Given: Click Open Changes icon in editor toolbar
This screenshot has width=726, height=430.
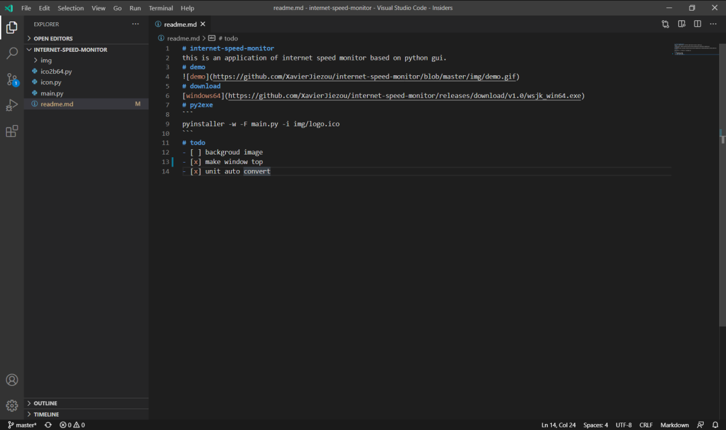Looking at the screenshot, I should (x=665, y=24).
